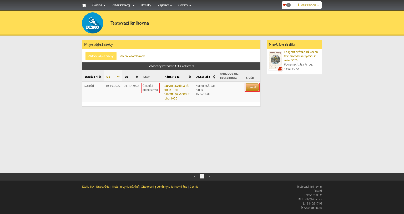The height and width of the screenshot is (214, 404).
Task: Open the Odkazy dropdown menu
Action: [185, 5]
